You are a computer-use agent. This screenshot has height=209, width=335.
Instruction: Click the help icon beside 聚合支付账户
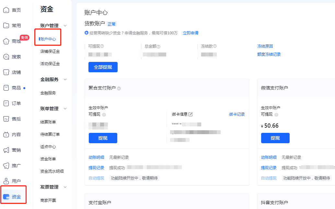tap(119, 88)
